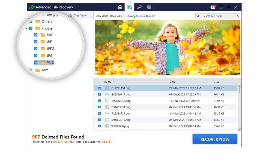Click the toolkit briefcase icon with notification badge

pos(212,7)
